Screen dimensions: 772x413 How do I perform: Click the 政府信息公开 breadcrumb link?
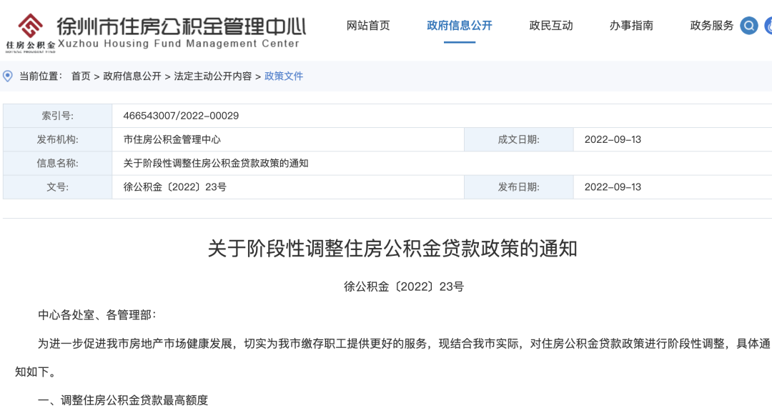pos(132,76)
